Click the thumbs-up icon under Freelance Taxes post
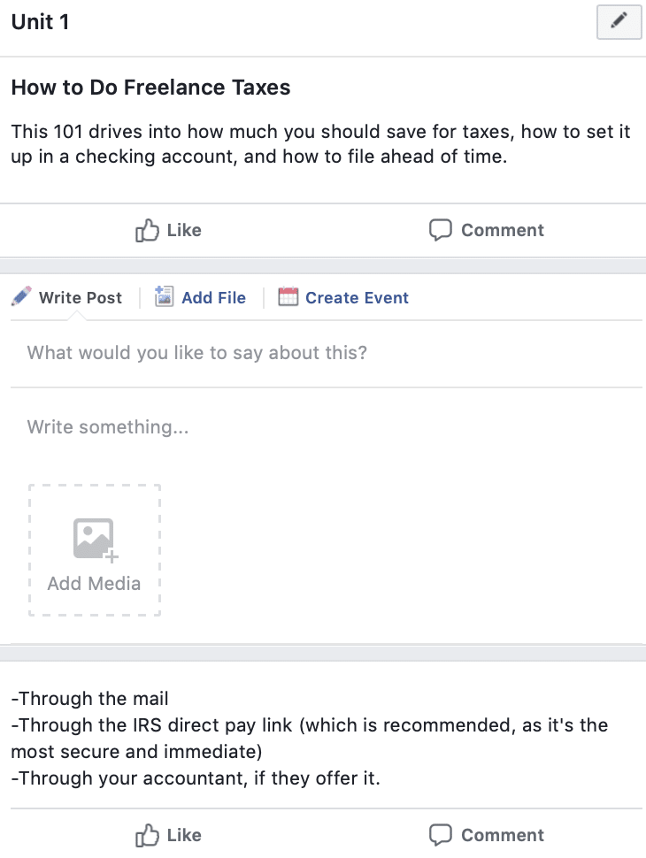The width and height of the screenshot is (646, 858). 147,230
